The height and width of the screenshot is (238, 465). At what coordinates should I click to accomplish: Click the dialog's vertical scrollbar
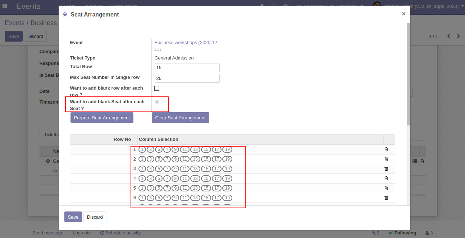(408, 75)
